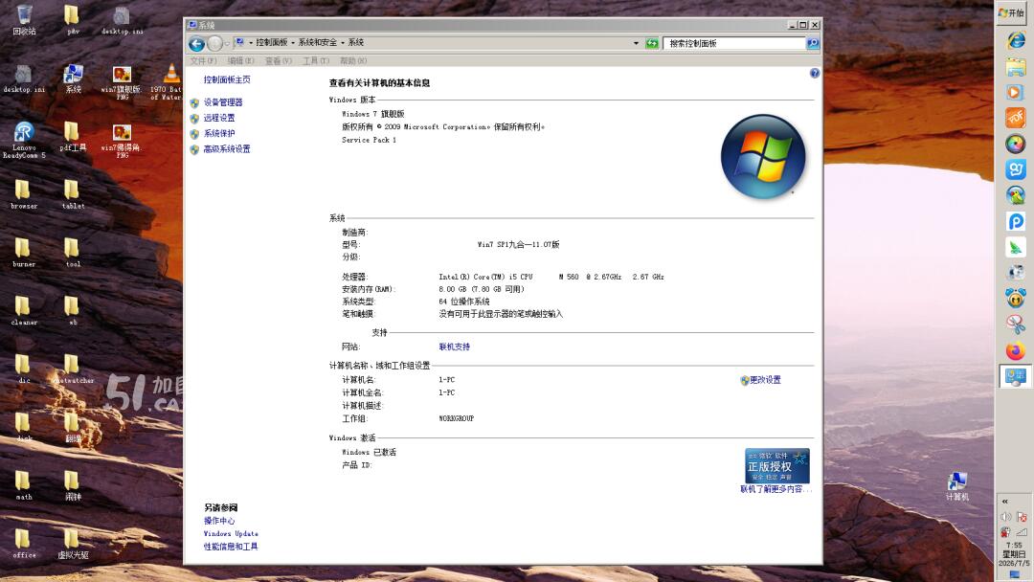
Task: Open the green parrot taskbar icon
Action: (1016, 196)
